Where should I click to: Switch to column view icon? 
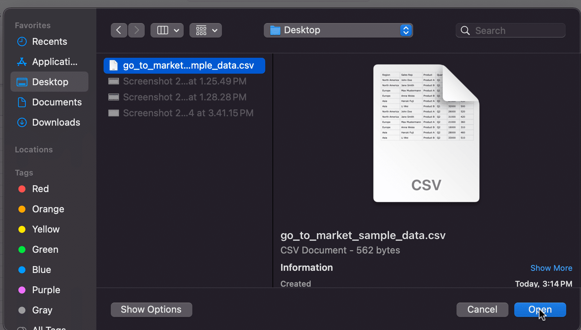click(163, 30)
